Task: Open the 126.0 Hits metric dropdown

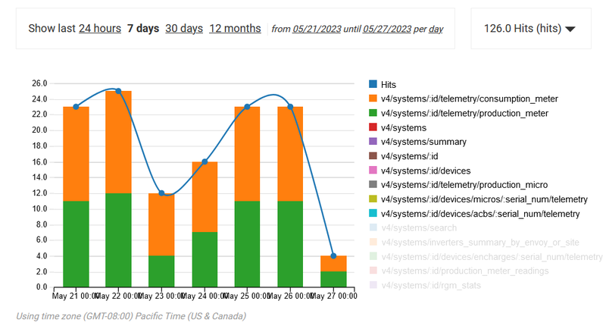Action: pyautogui.click(x=529, y=29)
